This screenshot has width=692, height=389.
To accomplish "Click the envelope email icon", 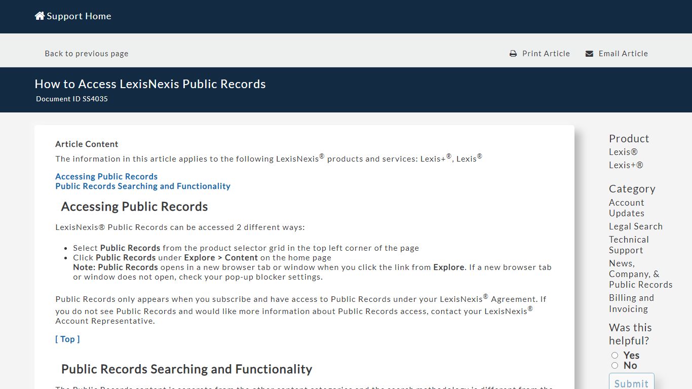I will (x=589, y=54).
